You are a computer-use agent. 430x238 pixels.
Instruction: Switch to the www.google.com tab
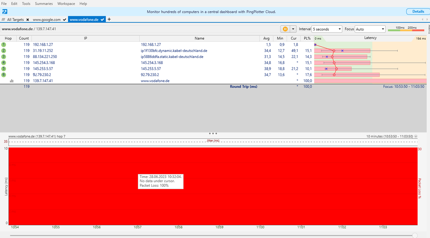47,19
